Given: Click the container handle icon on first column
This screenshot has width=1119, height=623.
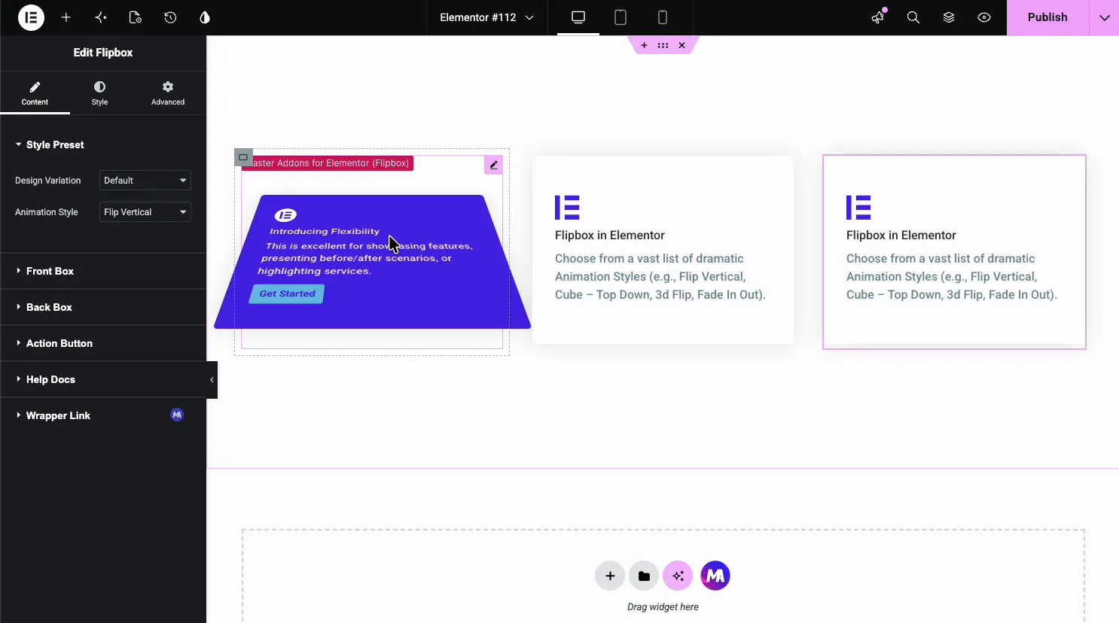Looking at the screenshot, I should pos(243,157).
